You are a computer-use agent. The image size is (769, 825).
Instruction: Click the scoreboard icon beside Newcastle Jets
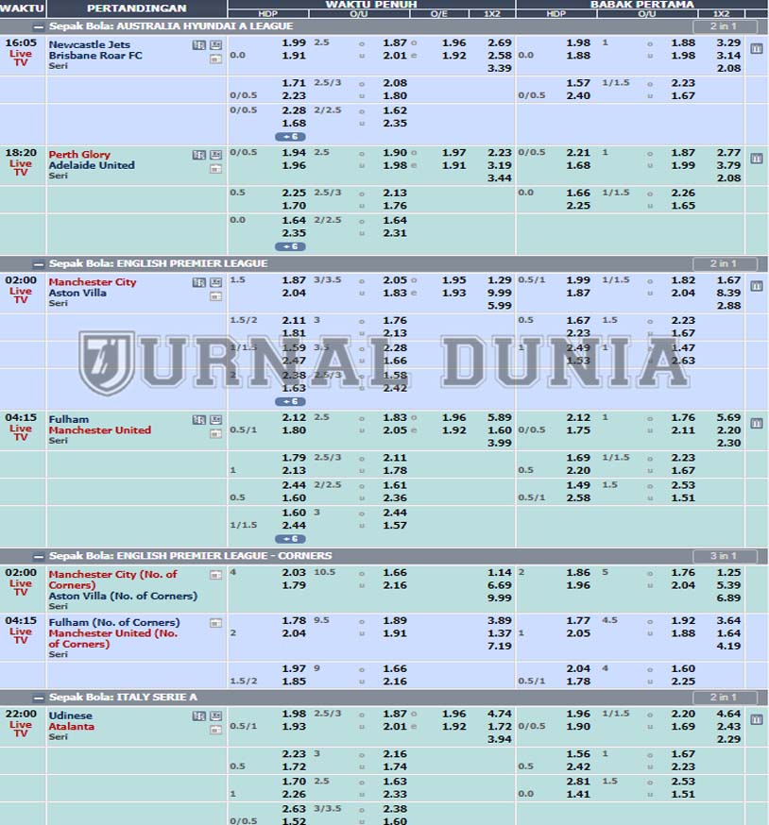(x=215, y=45)
